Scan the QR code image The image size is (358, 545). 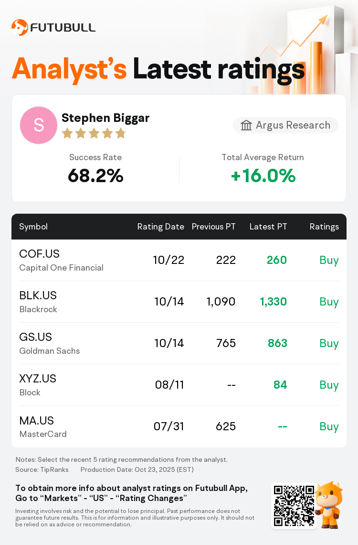(x=294, y=506)
